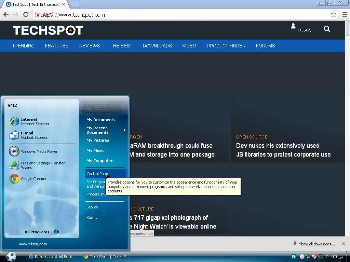The image size is (350, 262).
Task: Open Set Program Access and Defaults
Action: click(x=96, y=184)
